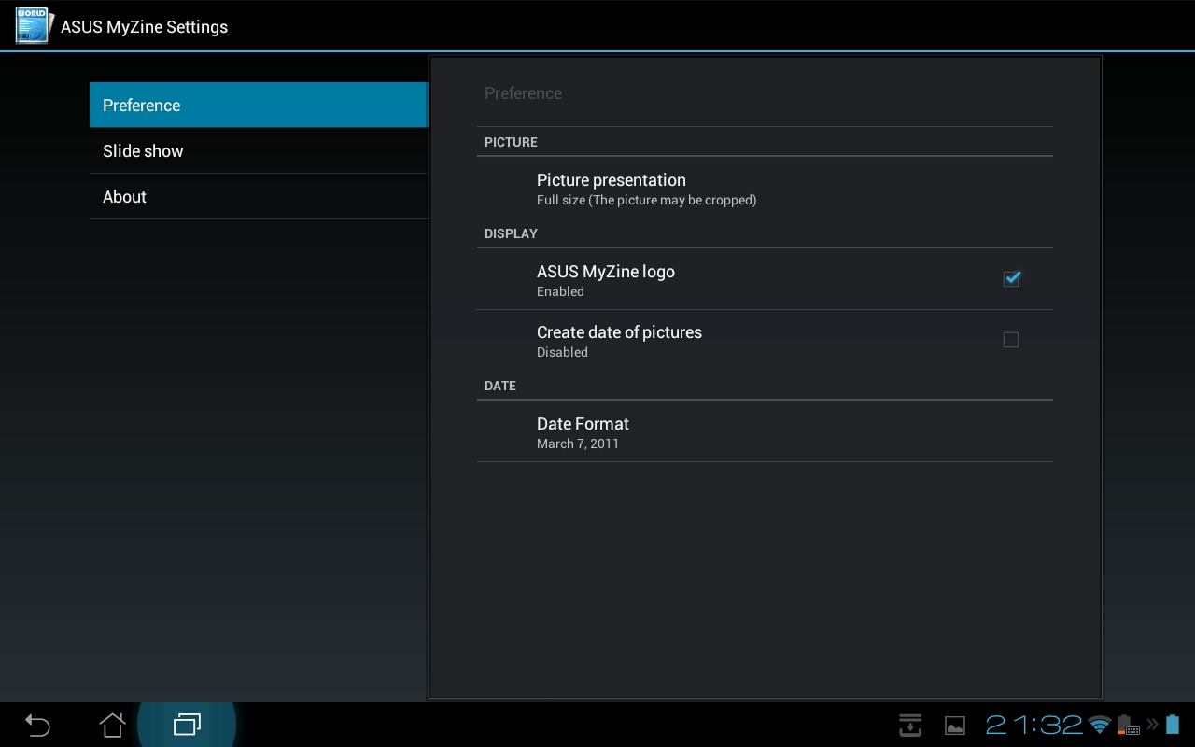Tap the Full size picture description text
1195x747 pixels.
(x=646, y=200)
